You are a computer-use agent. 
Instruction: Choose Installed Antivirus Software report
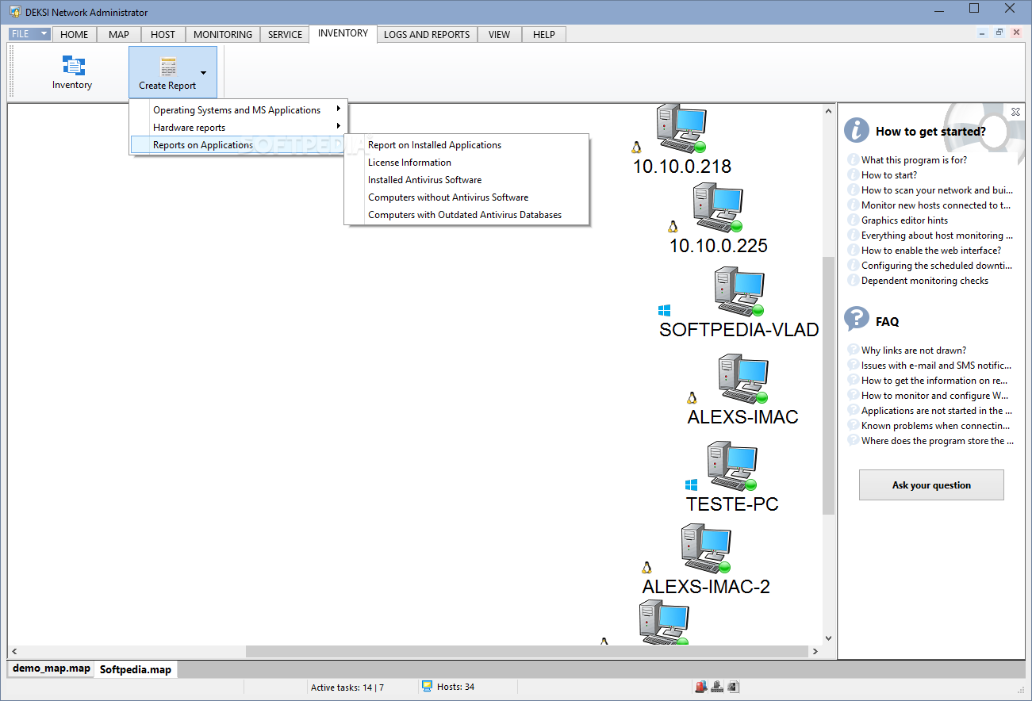coord(466,180)
